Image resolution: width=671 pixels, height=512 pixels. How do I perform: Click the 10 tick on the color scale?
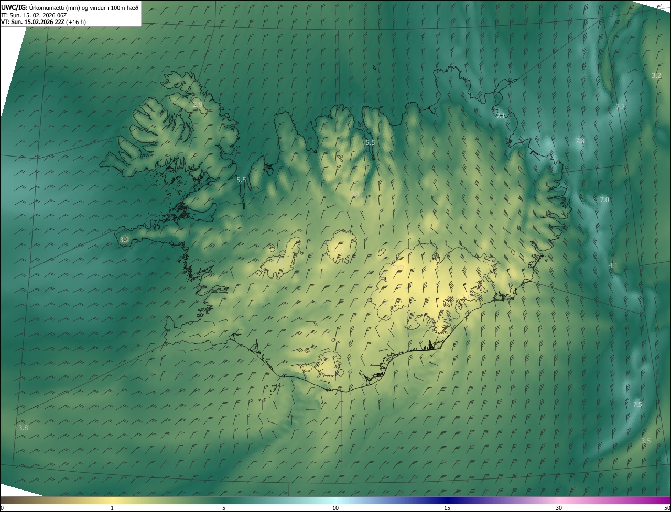[x=335, y=508]
